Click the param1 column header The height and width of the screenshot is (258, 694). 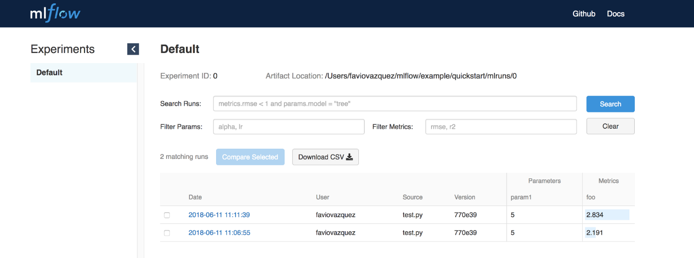[521, 197]
